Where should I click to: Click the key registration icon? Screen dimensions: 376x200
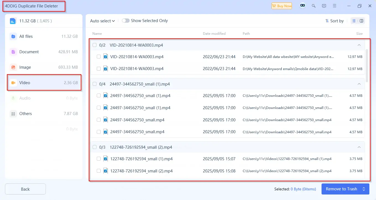[314, 6]
